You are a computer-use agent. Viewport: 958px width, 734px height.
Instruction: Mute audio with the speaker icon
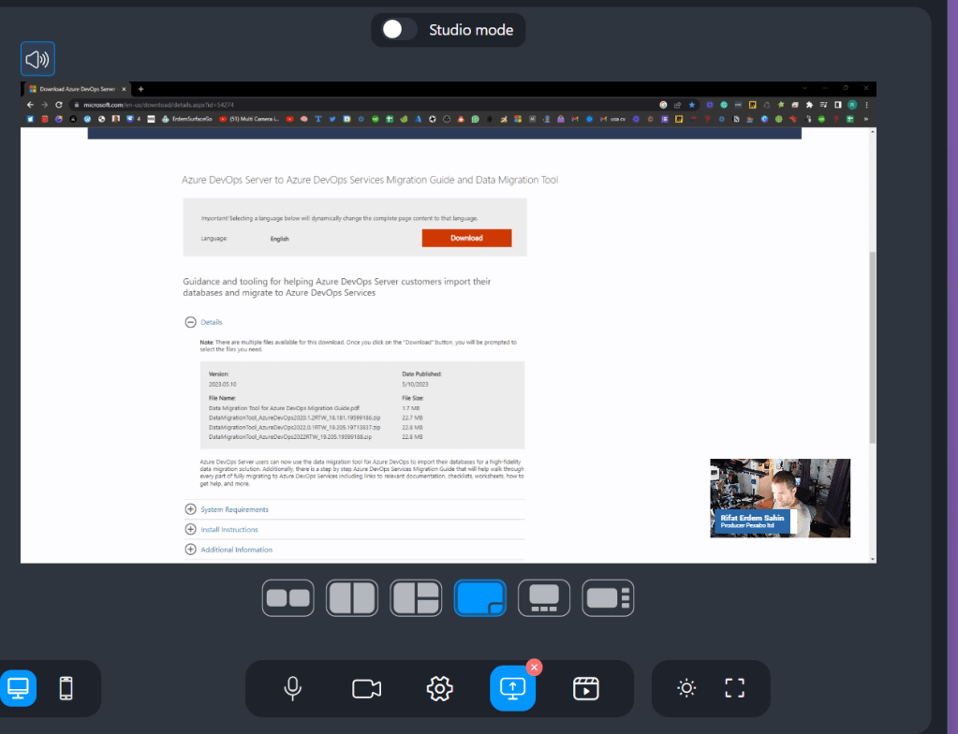pos(37,59)
